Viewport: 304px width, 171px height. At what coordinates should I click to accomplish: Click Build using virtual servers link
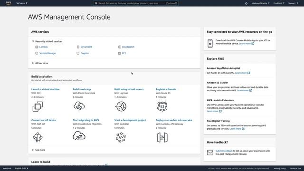click(x=129, y=89)
